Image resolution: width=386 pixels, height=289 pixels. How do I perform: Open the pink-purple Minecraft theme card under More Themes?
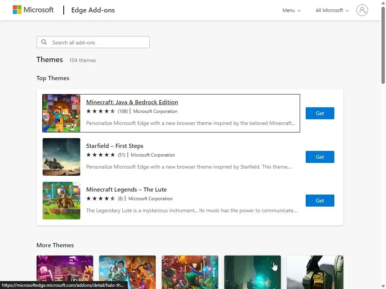tap(65, 272)
